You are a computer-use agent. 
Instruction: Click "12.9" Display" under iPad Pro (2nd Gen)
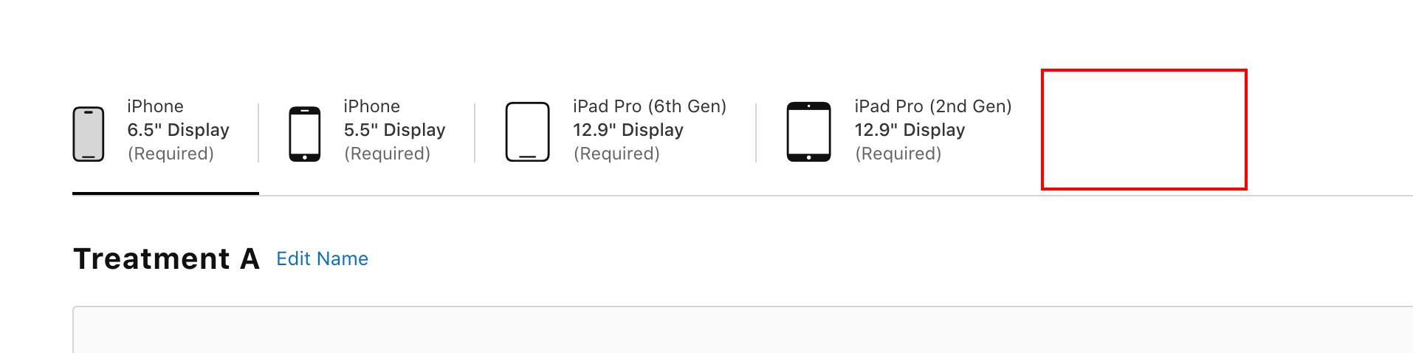(x=910, y=130)
